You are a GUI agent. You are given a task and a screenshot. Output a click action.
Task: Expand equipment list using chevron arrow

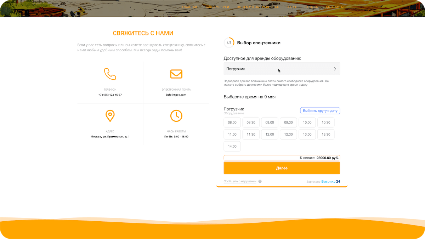[x=335, y=69]
